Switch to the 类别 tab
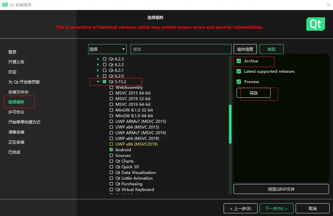Image resolution: width=333 pixels, height=216 pixels. point(271,49)
